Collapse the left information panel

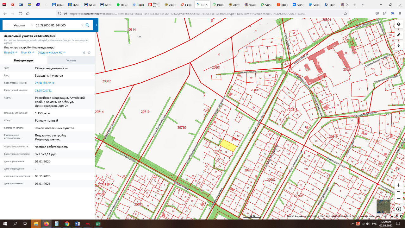[x=97, y=25]
